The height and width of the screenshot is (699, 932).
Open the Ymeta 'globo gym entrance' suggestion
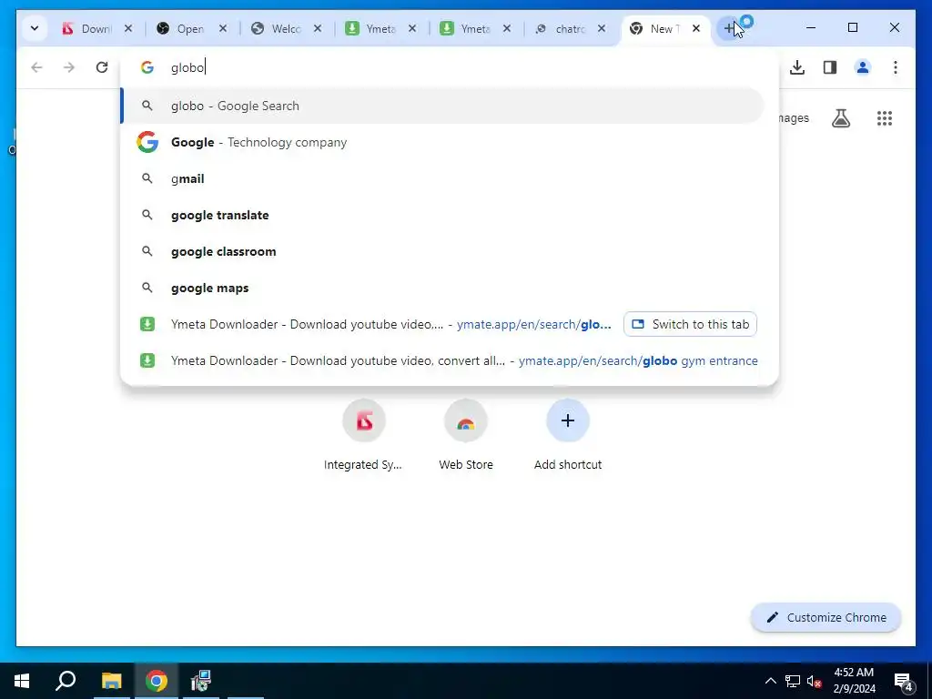tap(443, 360)
